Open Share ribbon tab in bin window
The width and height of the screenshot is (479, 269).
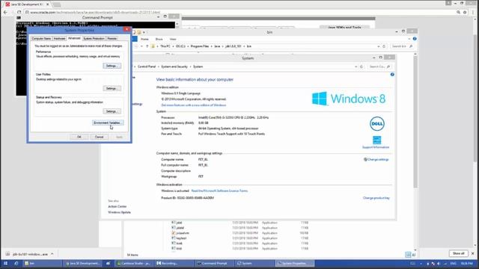[x=159, y=39]
